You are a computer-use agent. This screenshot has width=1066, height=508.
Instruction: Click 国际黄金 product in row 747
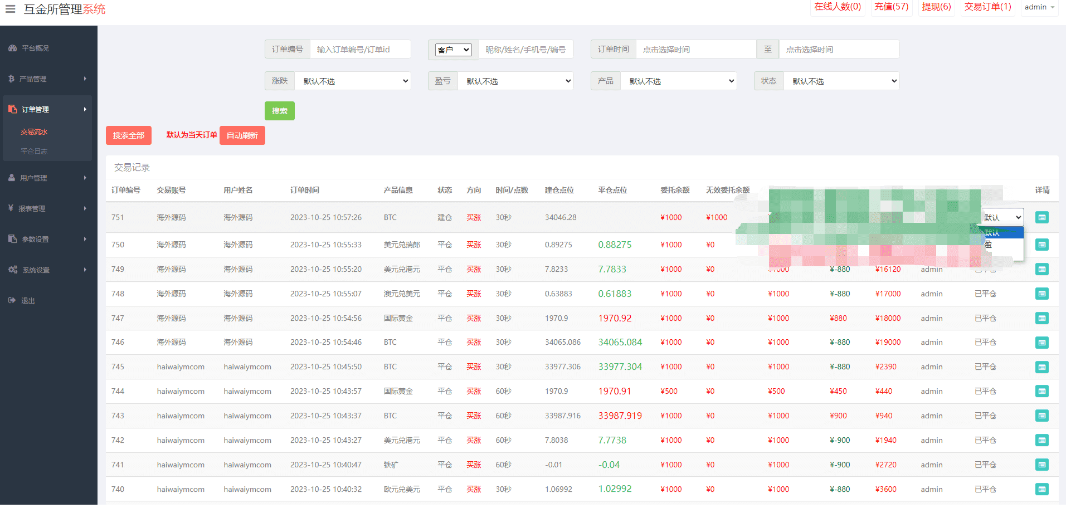tap(398, 318)
